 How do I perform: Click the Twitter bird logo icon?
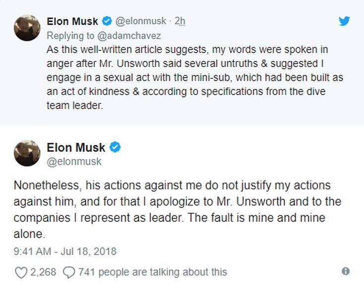pyautogui.click(x=344, y=21)
